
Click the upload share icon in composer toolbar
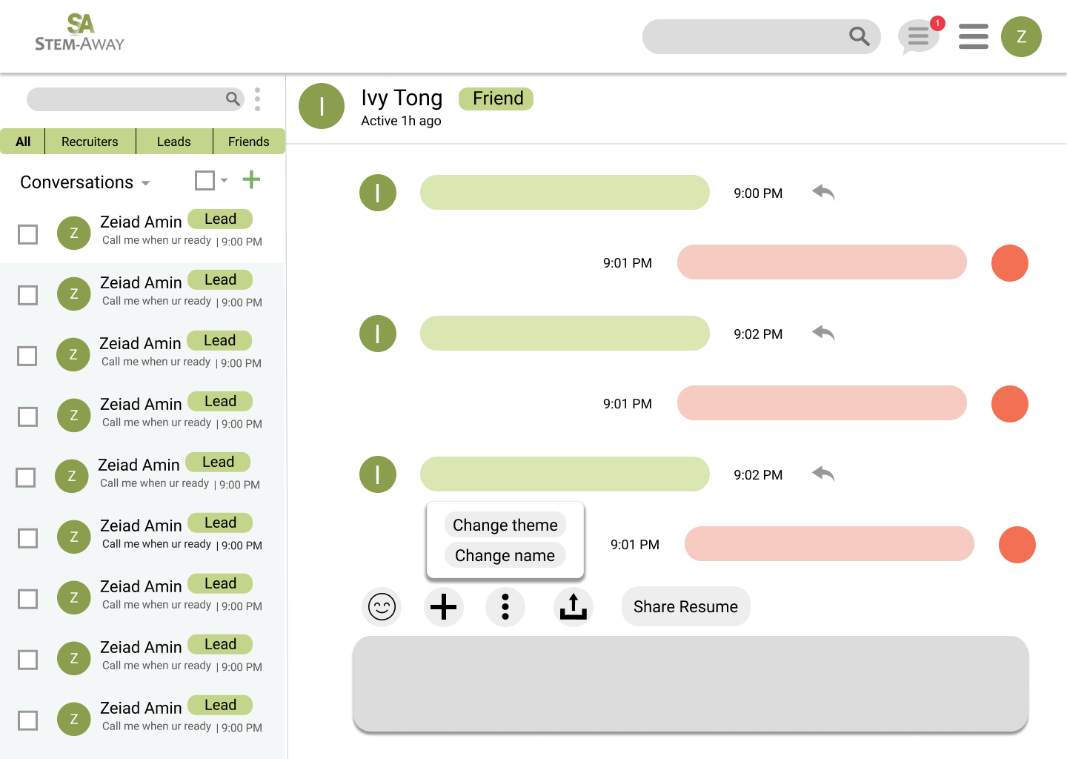(573, 607)
